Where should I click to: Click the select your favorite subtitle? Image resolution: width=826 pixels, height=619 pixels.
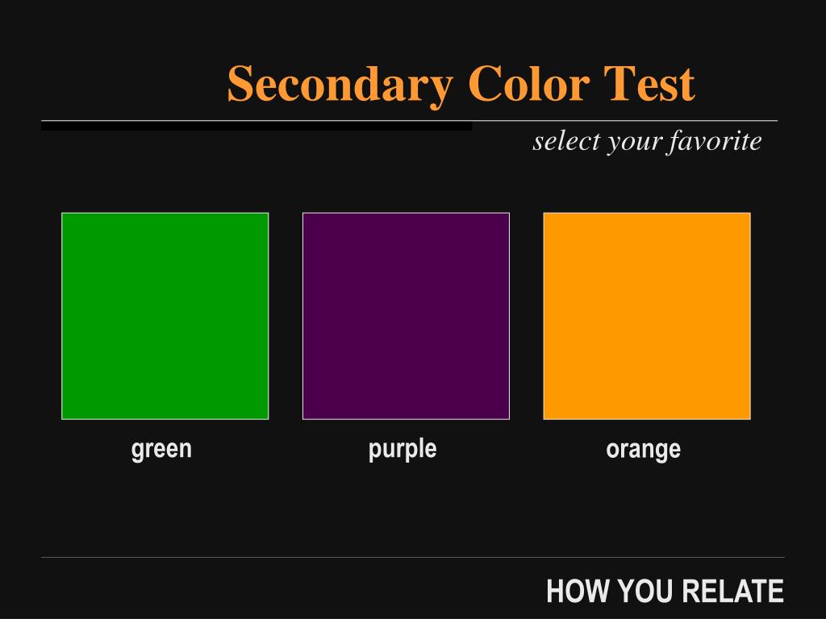point(648,141)
